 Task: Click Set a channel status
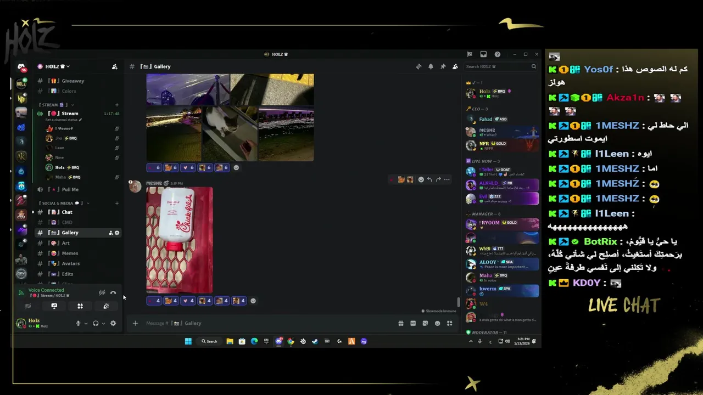(x=63, y=120)
